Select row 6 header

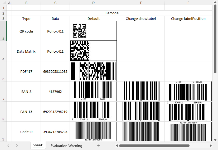pyautogui.click(x=3, y=71)
